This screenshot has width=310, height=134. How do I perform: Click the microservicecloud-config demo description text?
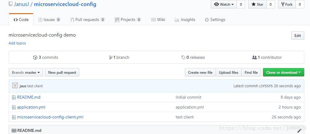pos(42,35)
